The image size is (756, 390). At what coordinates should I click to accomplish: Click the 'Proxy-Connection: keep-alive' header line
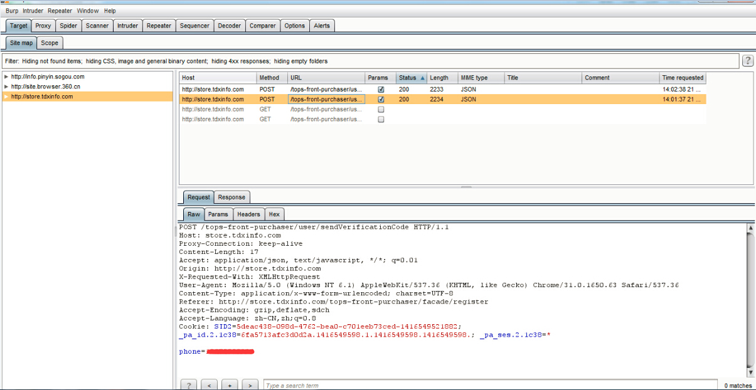[x=240, y=243]
